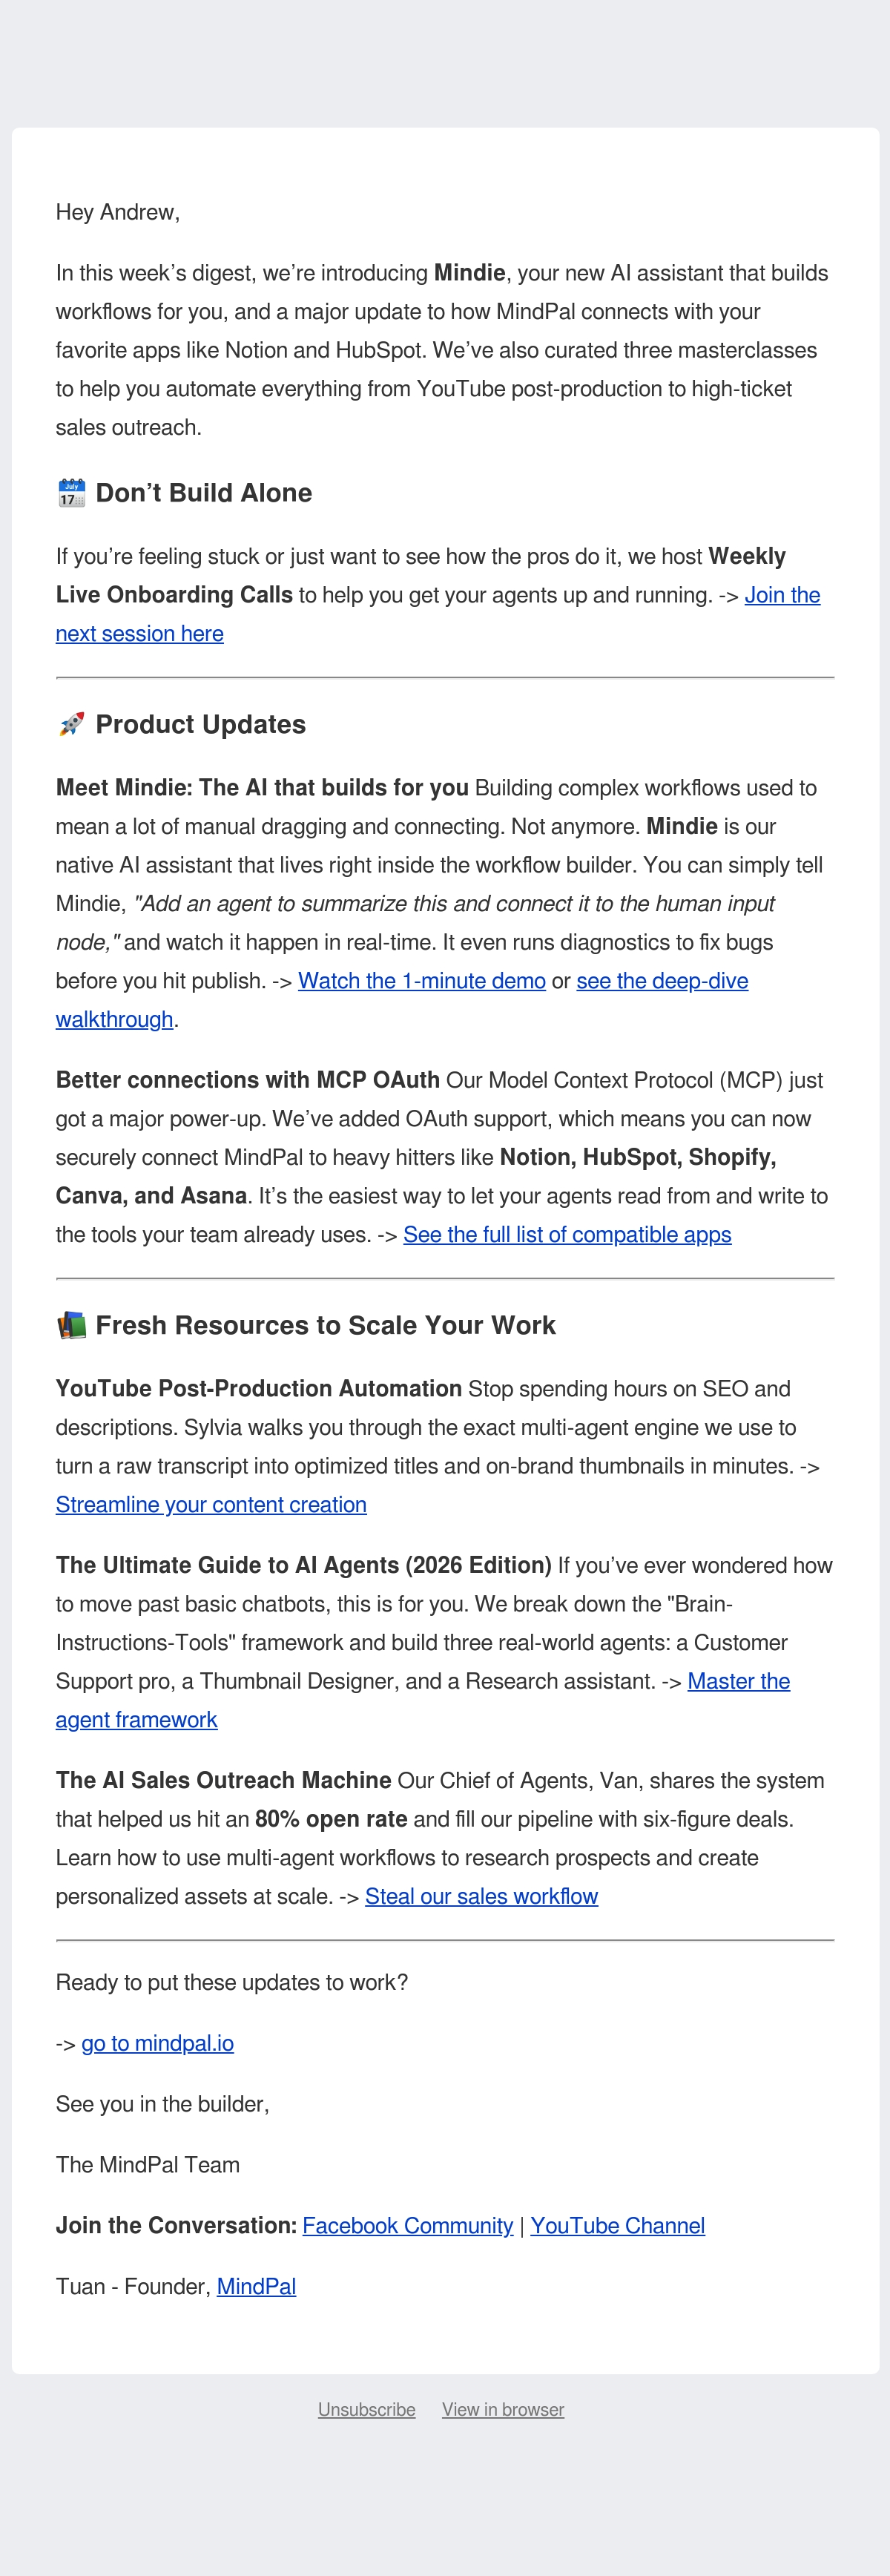
Task: Click the bold '80% open rate' text
Action: 331,1819
